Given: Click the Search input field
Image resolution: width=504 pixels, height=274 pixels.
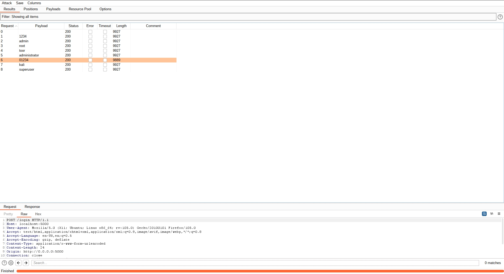Looking at the screenshot, I should click(255, 263).
